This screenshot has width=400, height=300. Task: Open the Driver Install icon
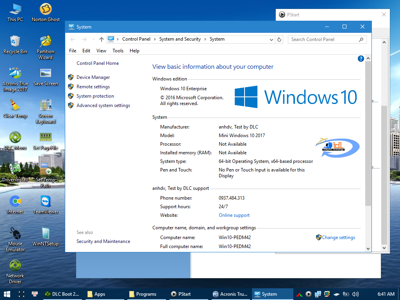[15, 173]
